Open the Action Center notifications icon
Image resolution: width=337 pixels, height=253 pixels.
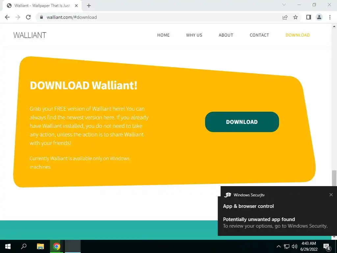(327, 246)
